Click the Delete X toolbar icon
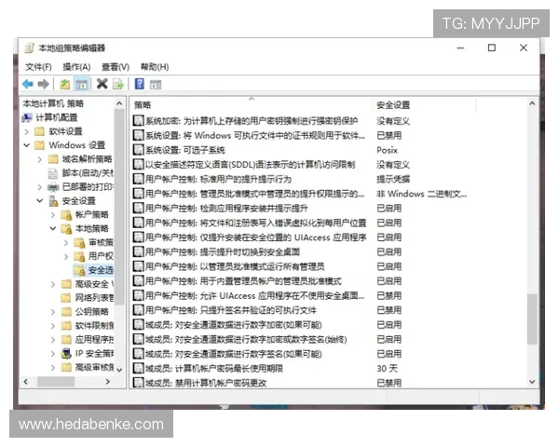This screenshot has height=447, width=559. coord(102,84)
